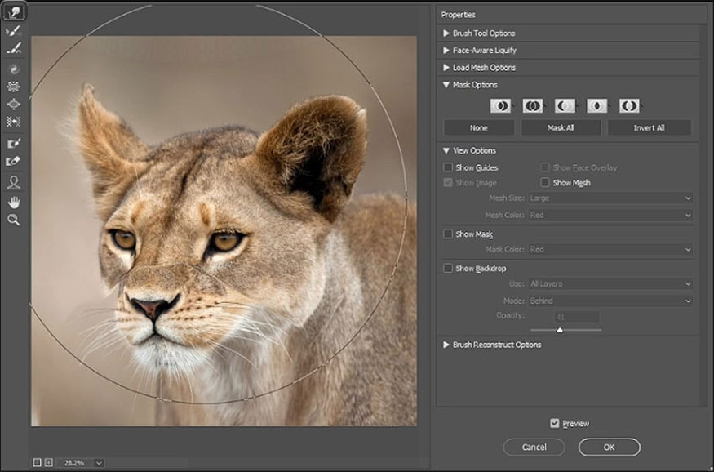Expand the Brush Reconstruct Options section

click(x=498, y=345)
